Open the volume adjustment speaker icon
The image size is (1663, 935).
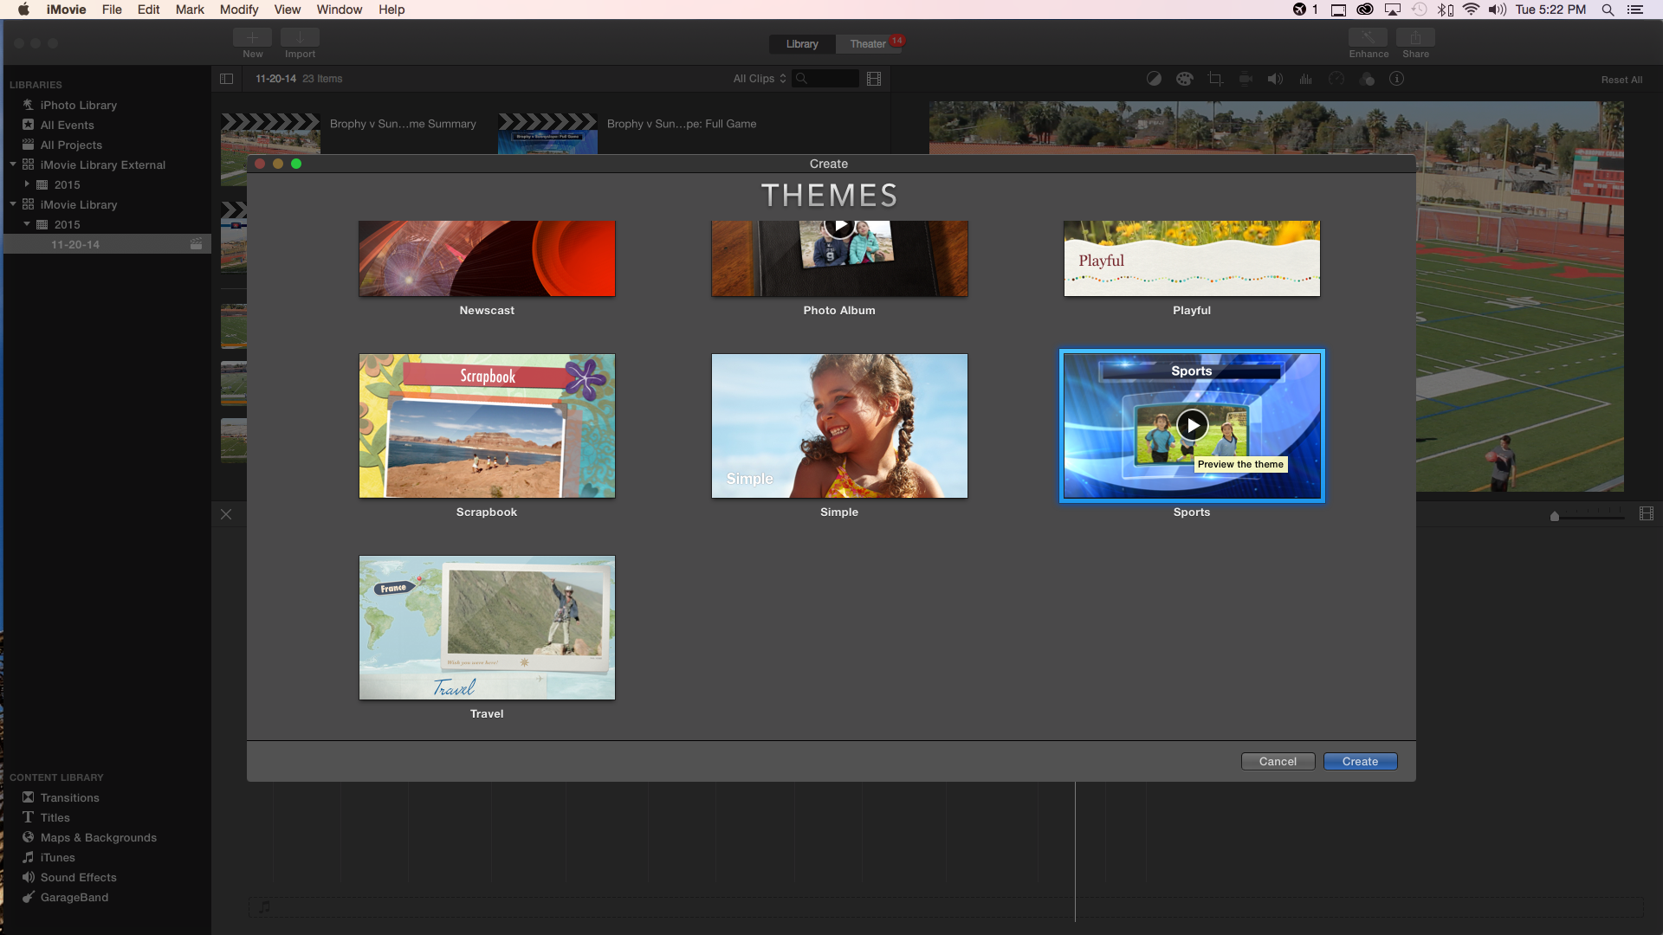(1275, 79)
